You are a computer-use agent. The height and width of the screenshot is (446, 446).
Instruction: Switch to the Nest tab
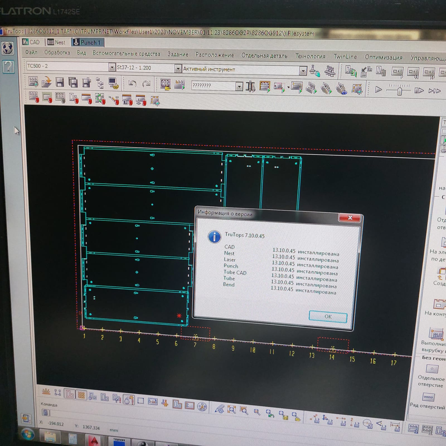(x=57, y=42)
